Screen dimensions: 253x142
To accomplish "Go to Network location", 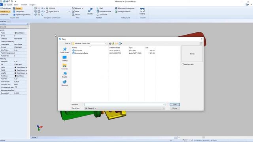I will point(64,83).
